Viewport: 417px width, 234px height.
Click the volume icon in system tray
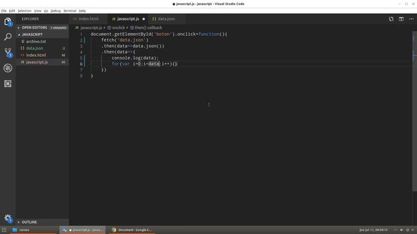(x=401, y=230)
